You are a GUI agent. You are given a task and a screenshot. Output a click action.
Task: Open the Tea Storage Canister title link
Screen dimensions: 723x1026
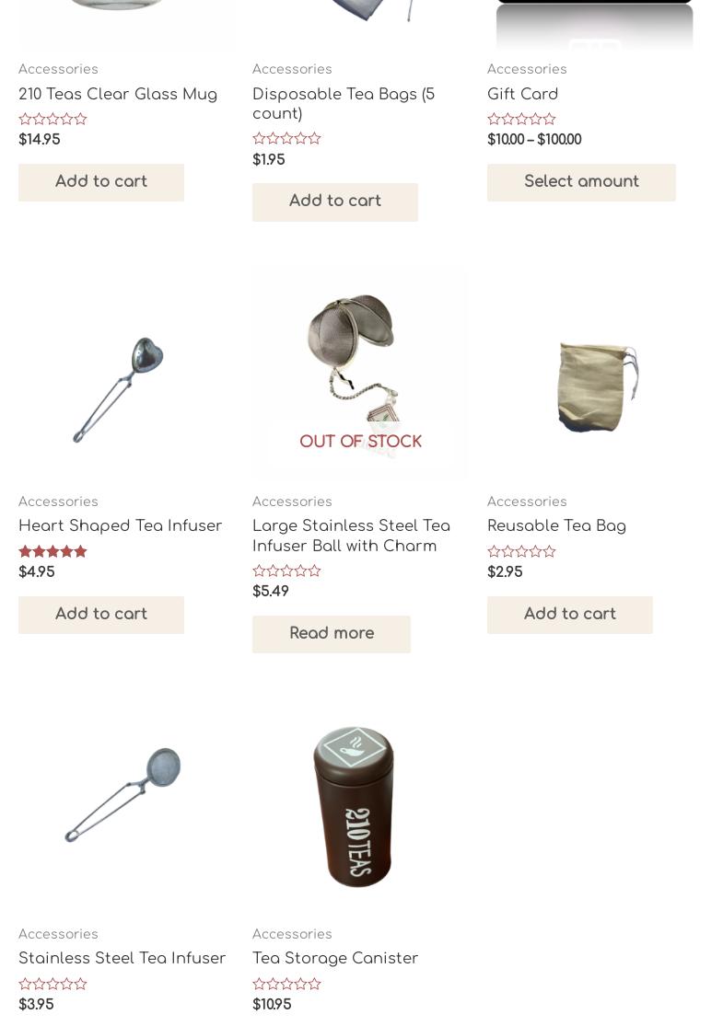(x=334, y=958)
